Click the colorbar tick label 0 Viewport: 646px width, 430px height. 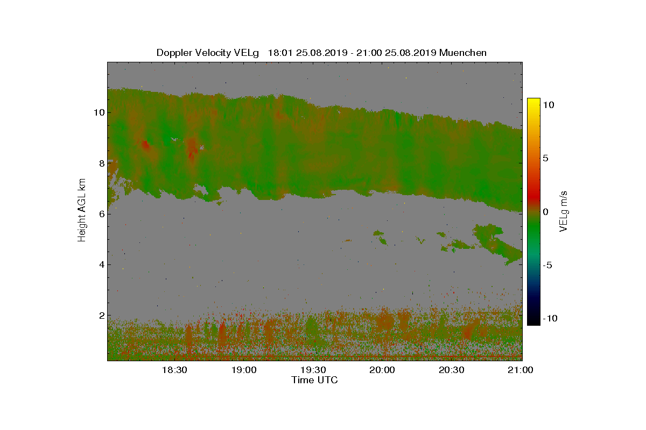(545, 212)
